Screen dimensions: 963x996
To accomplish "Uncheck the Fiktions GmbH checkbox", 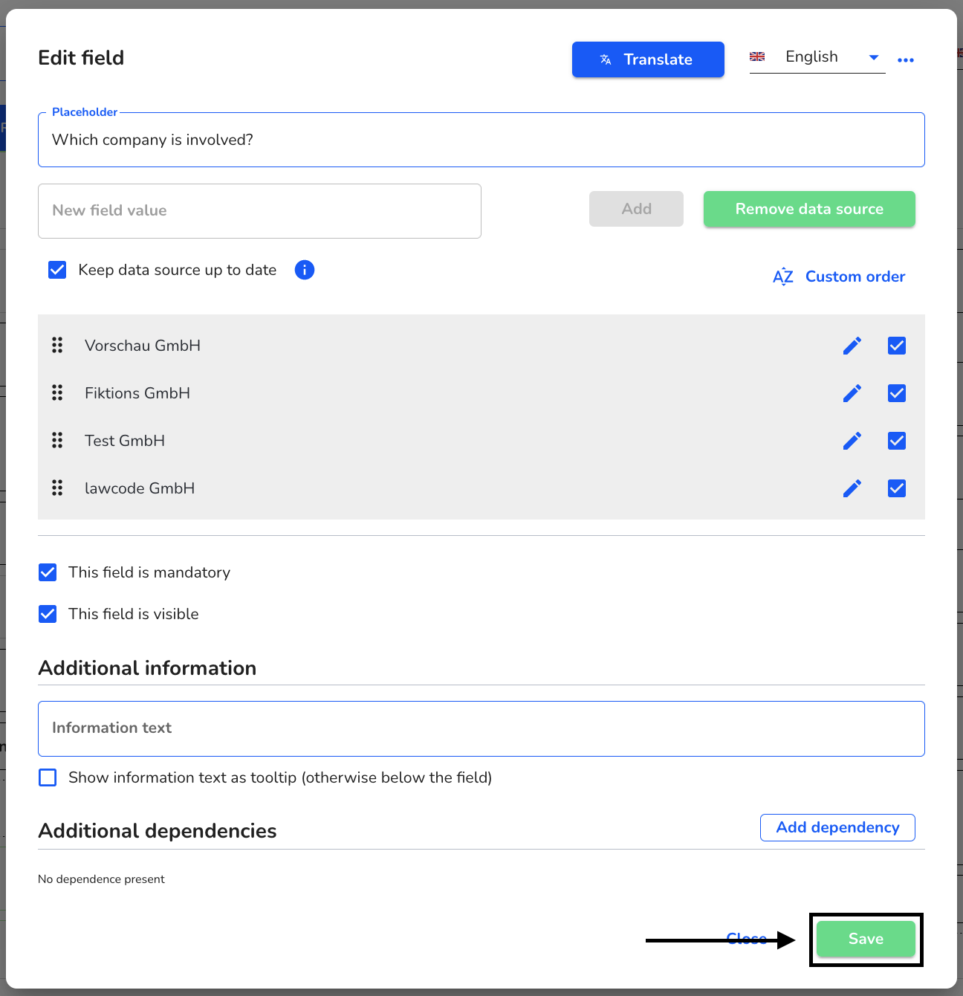I will pos(897,393).
